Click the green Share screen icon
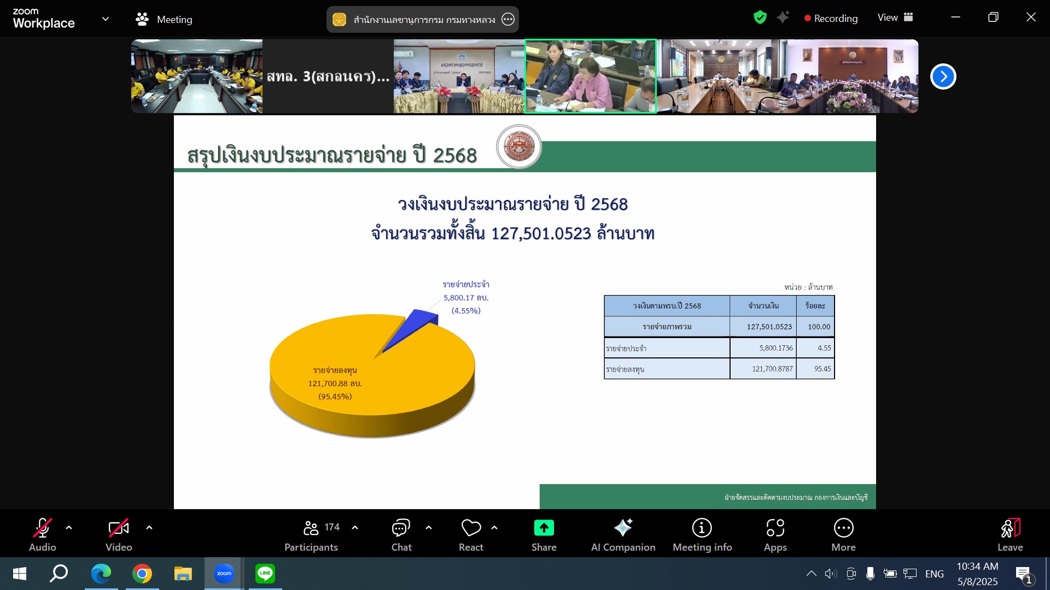This screenshot has height=590, width=1050. [x=544, y=528]
